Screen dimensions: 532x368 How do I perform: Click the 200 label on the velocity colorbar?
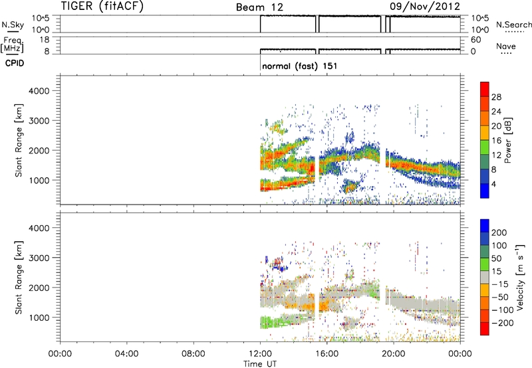click(x=499, y=232)
